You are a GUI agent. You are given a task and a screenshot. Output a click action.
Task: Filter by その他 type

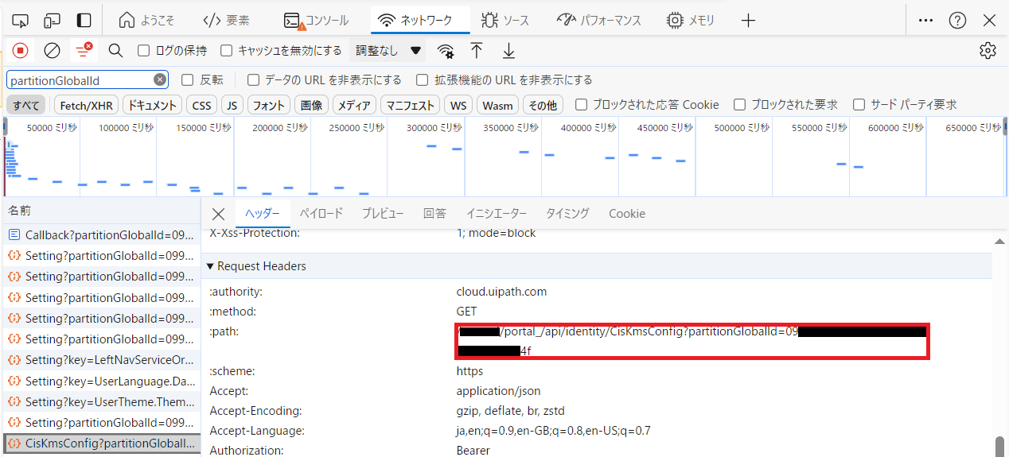[x=543, y=105]
